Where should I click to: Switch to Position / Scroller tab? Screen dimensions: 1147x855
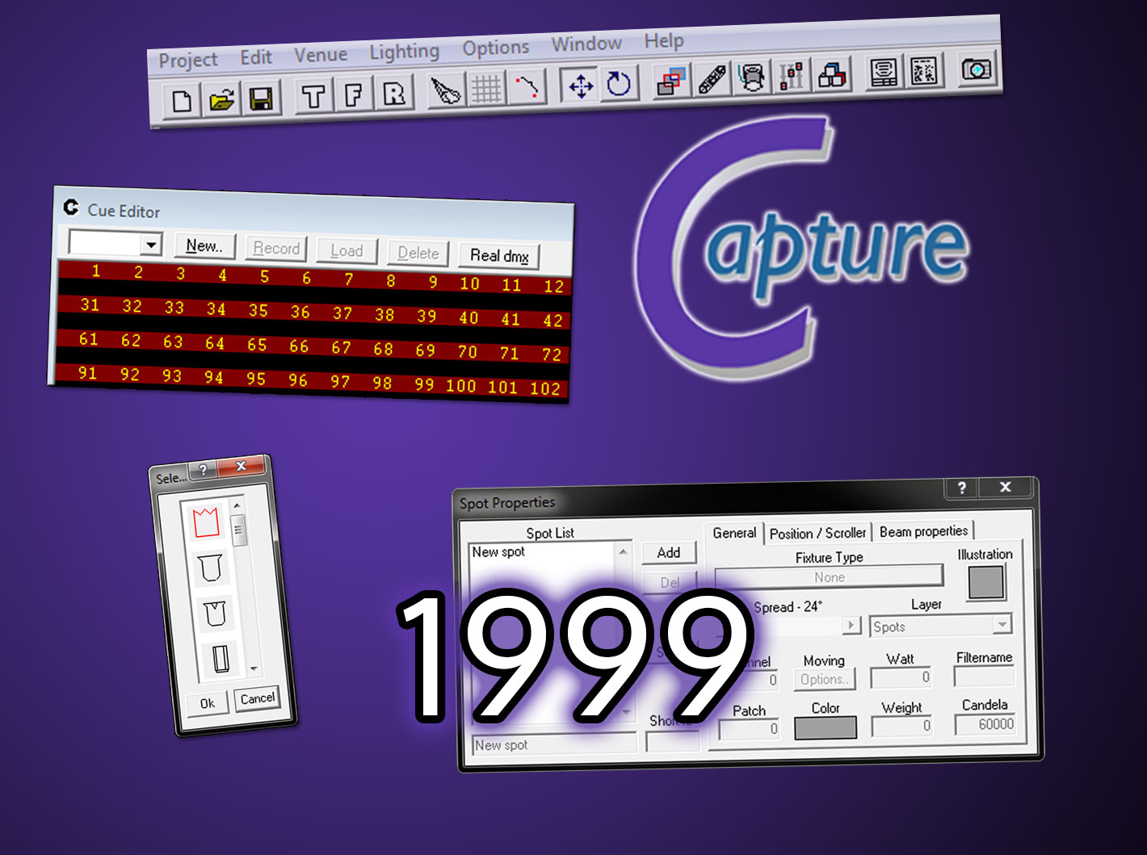point(817,533)
